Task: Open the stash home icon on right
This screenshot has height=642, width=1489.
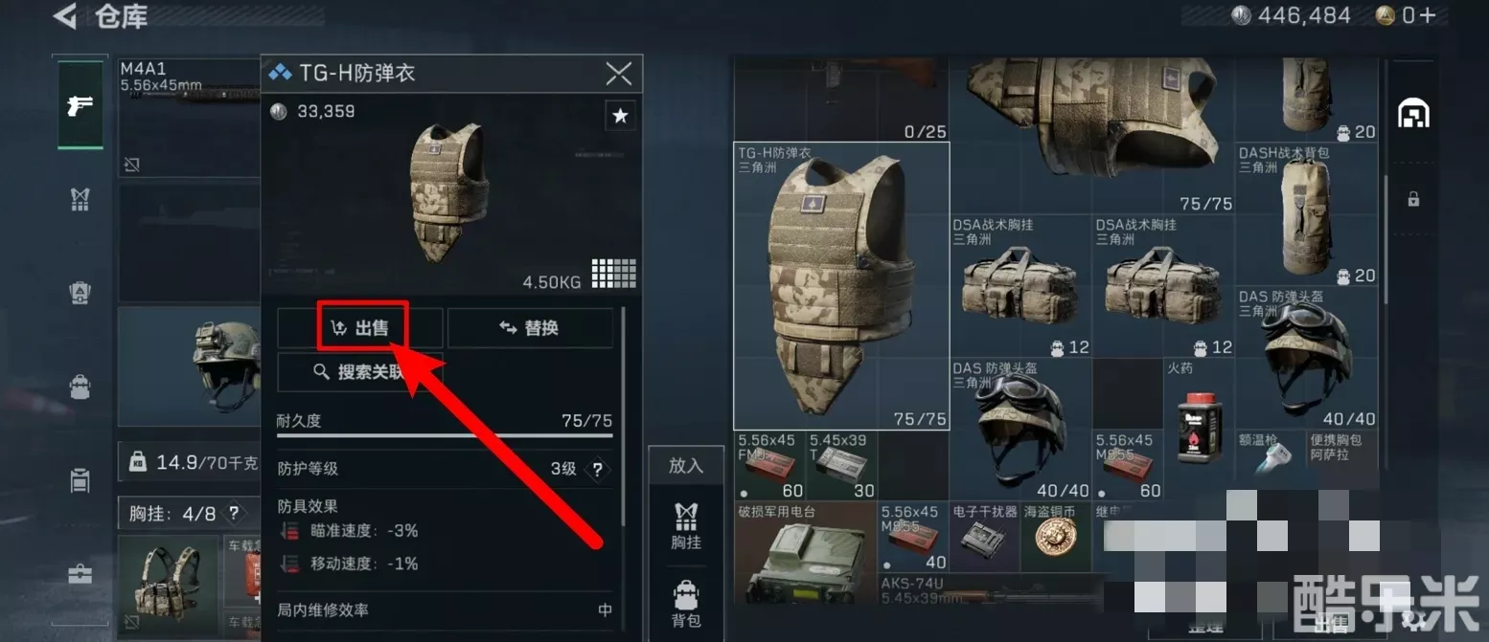Action: [x=1413, y=113]
